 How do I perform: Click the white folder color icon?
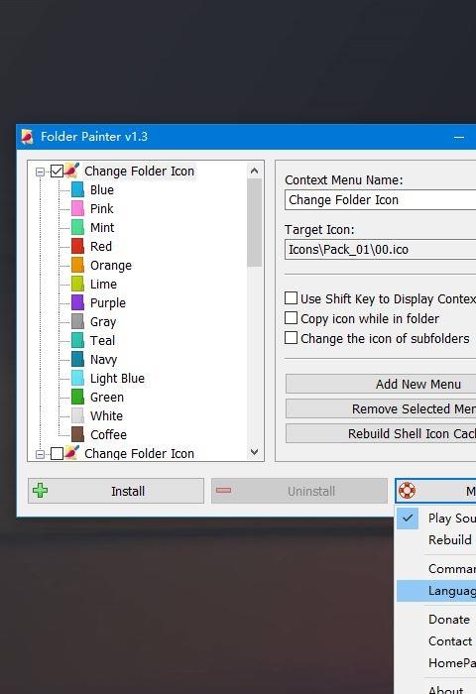click(77, 415)
